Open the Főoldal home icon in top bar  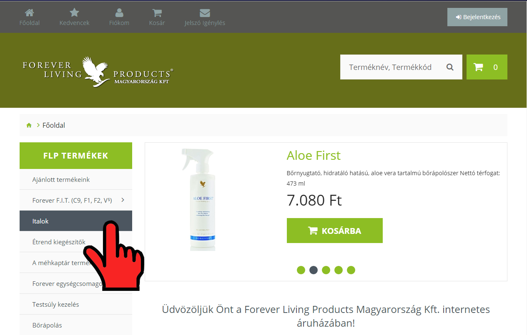click(x=30, y=12)
